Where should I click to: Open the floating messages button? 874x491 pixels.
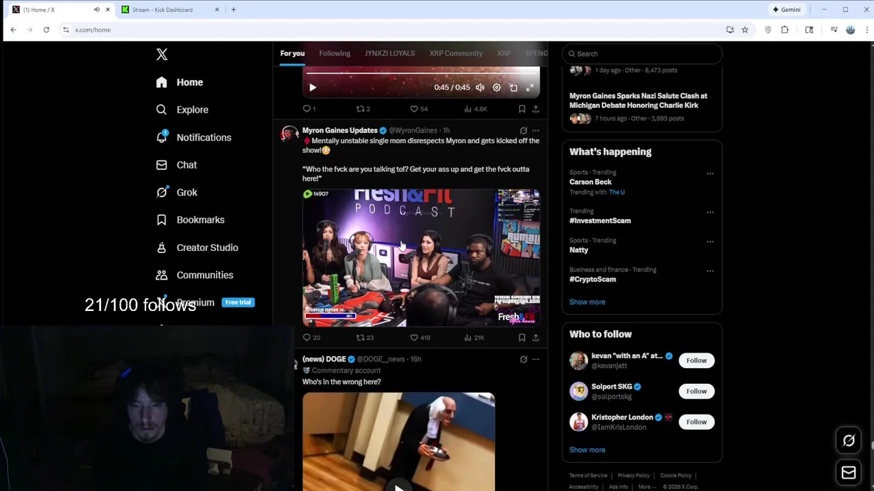tap(849, 473)
